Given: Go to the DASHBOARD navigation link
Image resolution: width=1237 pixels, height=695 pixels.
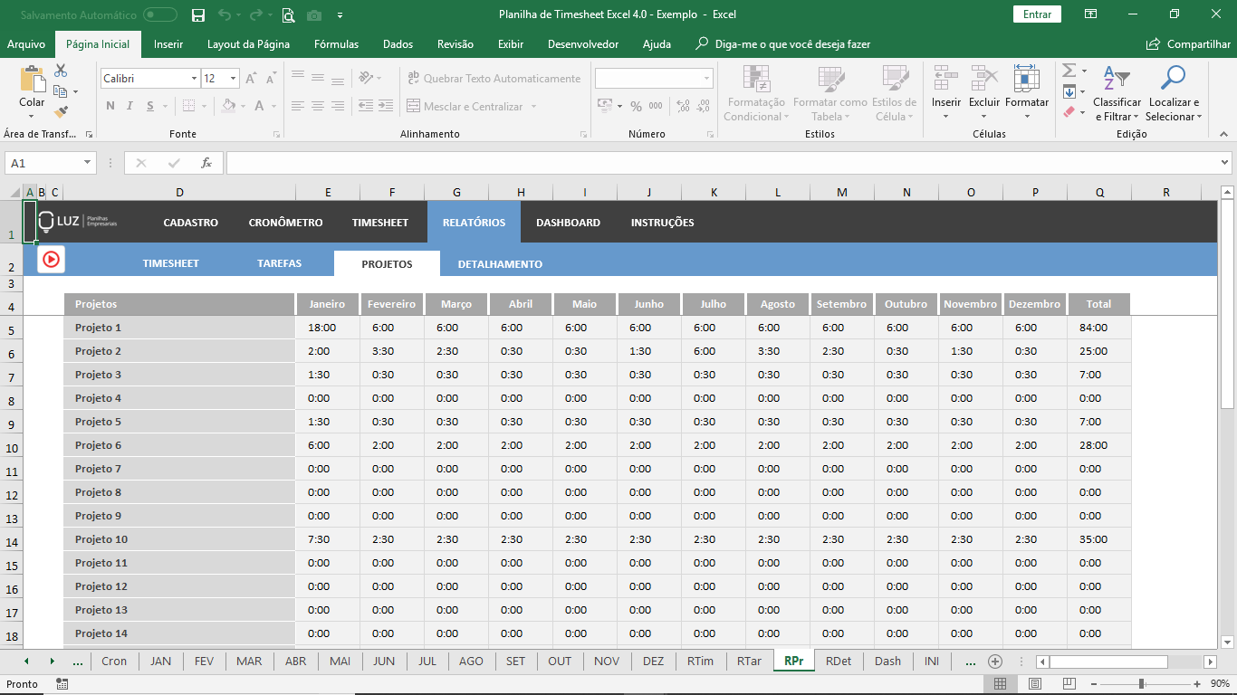Looking at the screenshot, I should point(568,223).
